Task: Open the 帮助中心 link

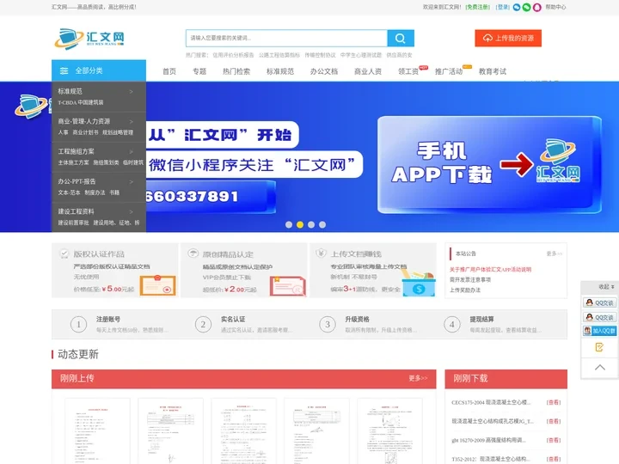Action: [x=556, y=7]
